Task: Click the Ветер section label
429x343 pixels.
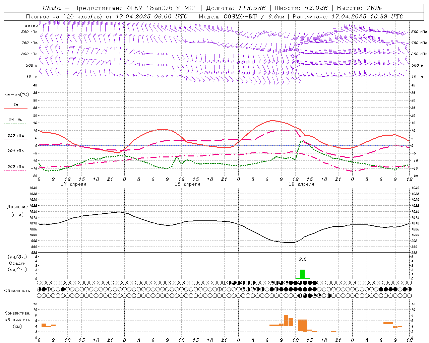Action: [x=31, y=25]
